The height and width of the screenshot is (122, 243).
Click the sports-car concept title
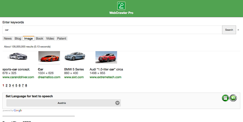16,69
